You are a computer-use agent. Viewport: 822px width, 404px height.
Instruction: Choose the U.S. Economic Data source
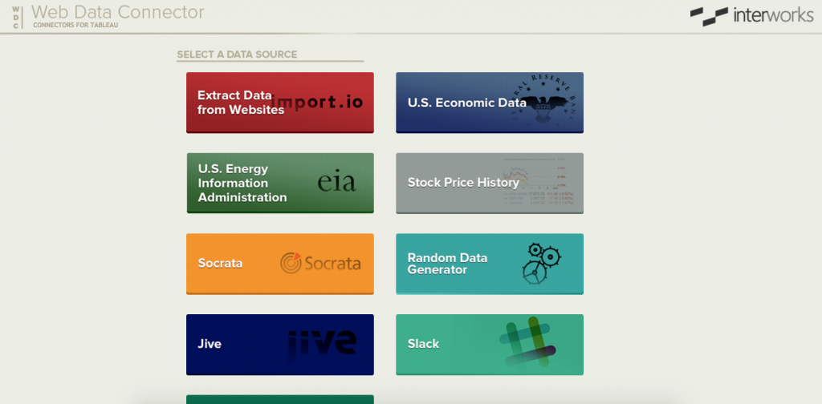click(455, 103)
